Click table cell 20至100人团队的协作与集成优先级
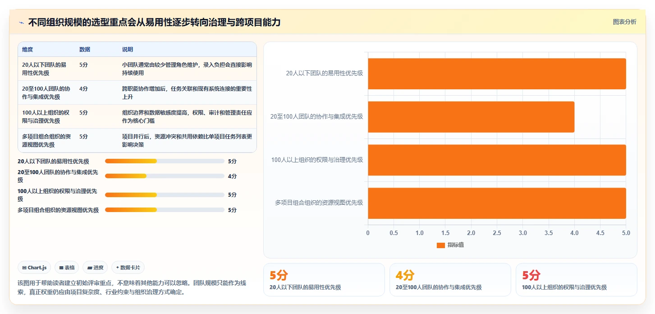This screenshot has height=314, width=655. (46, 92)
